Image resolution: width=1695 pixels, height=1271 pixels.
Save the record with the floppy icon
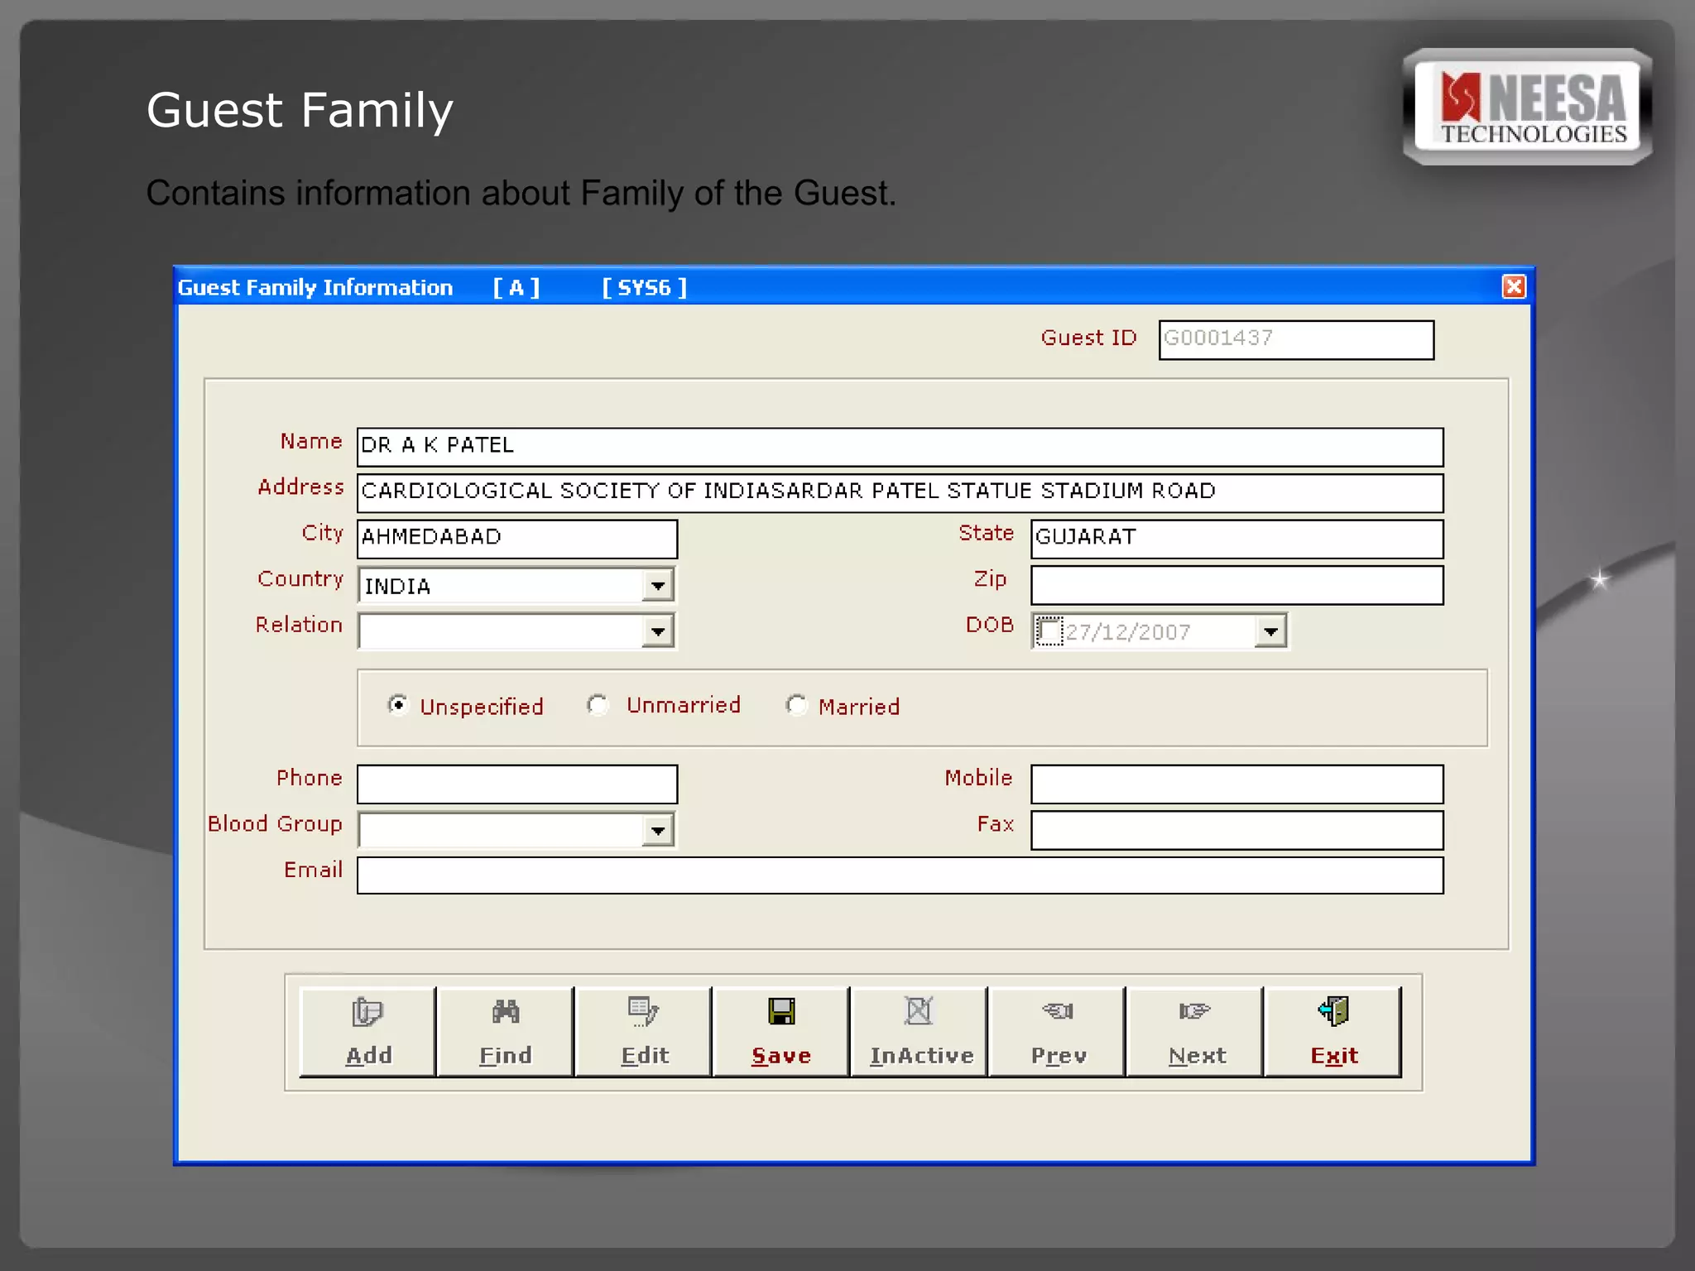[781, 1031]
